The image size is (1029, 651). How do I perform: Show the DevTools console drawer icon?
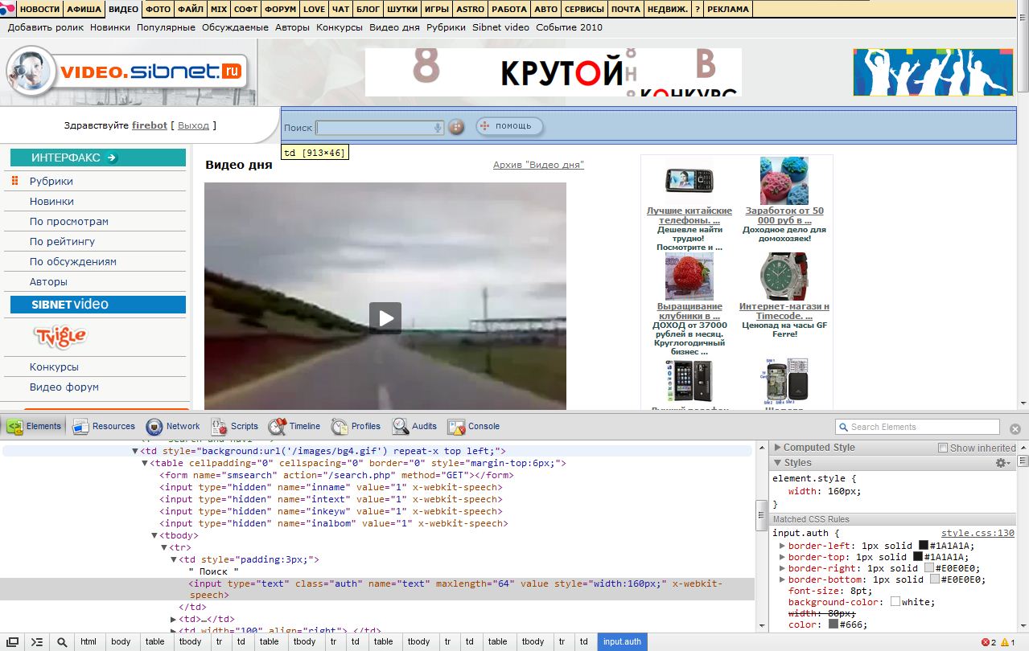pos(36,642)
